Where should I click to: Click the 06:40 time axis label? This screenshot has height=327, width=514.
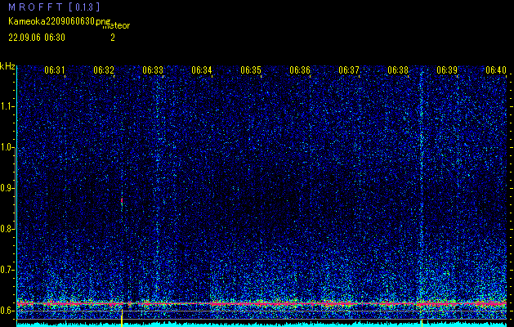coord(496,69)
